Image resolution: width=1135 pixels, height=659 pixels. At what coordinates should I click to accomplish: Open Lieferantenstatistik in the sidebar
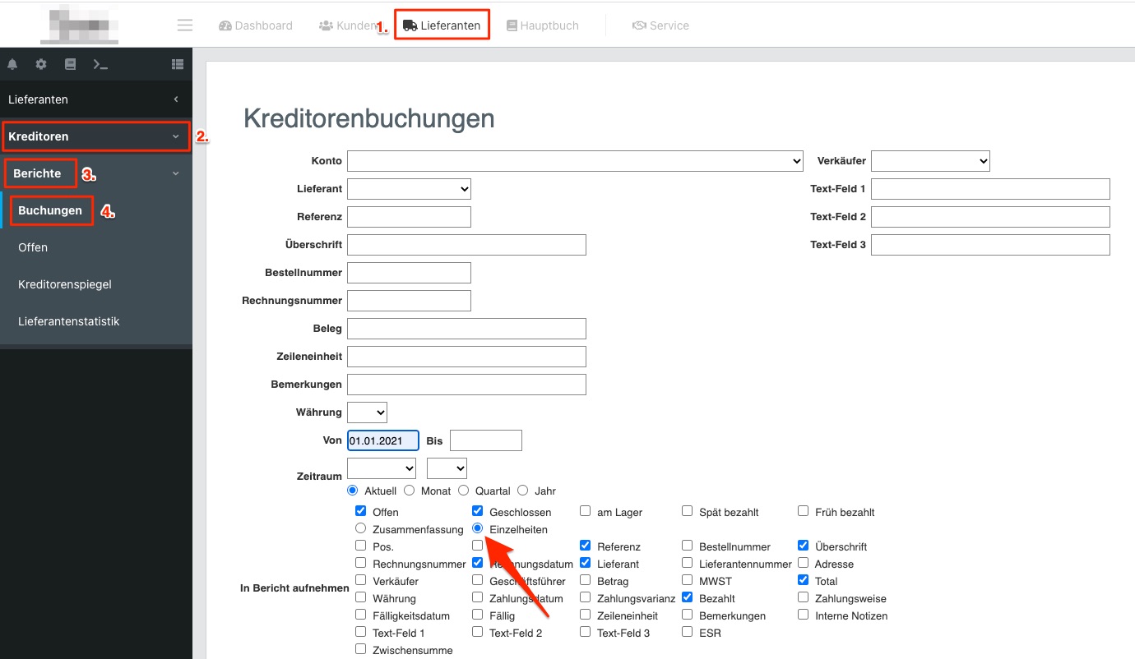pyautogui.click(x=69, y=321)
